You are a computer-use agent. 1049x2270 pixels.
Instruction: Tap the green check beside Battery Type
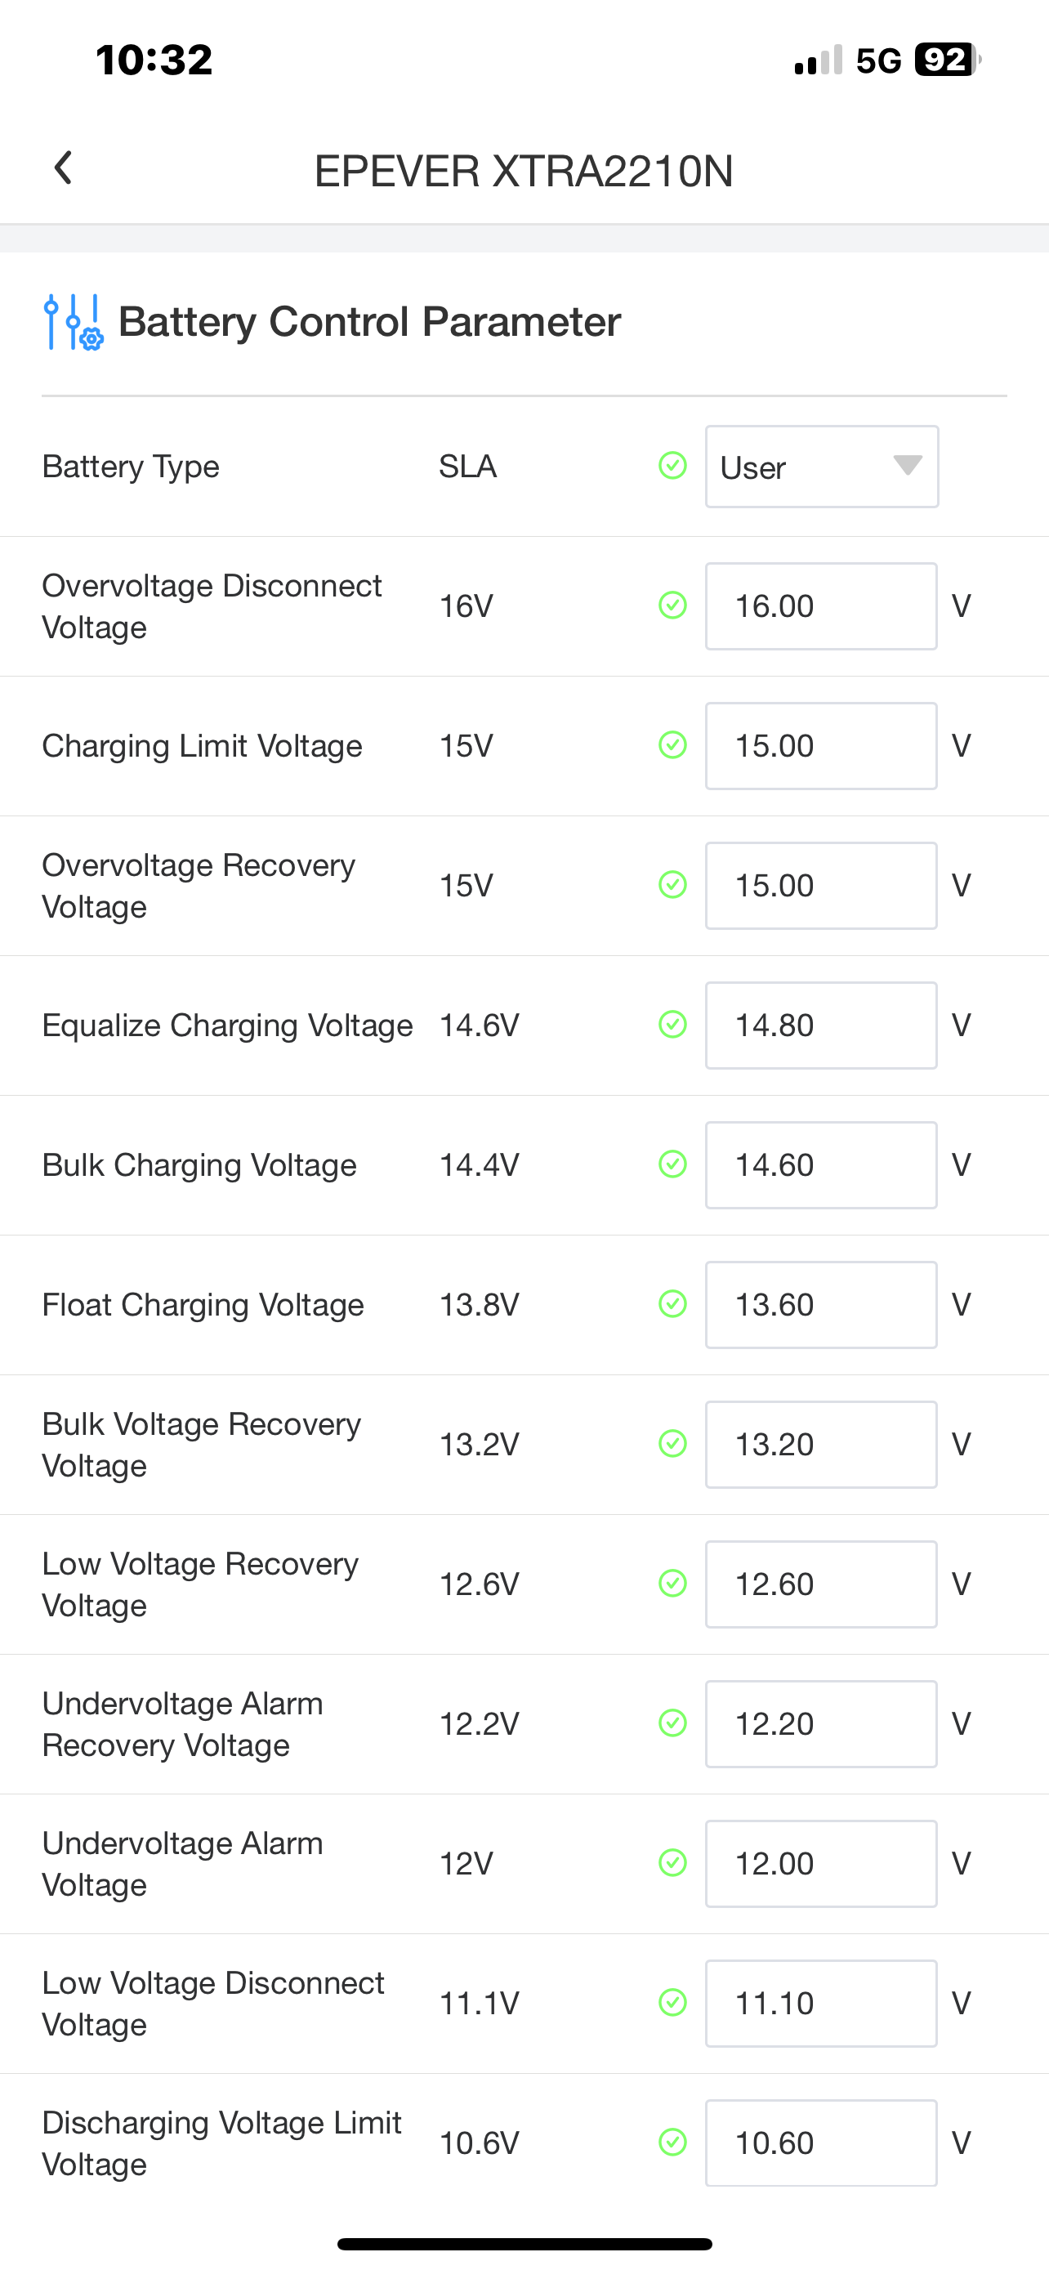click(673, 465)
